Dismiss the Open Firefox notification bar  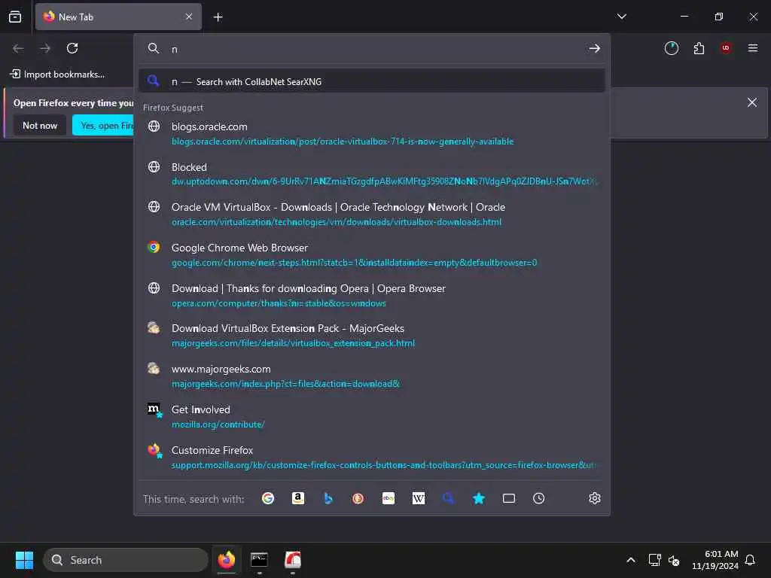(752, 102)
